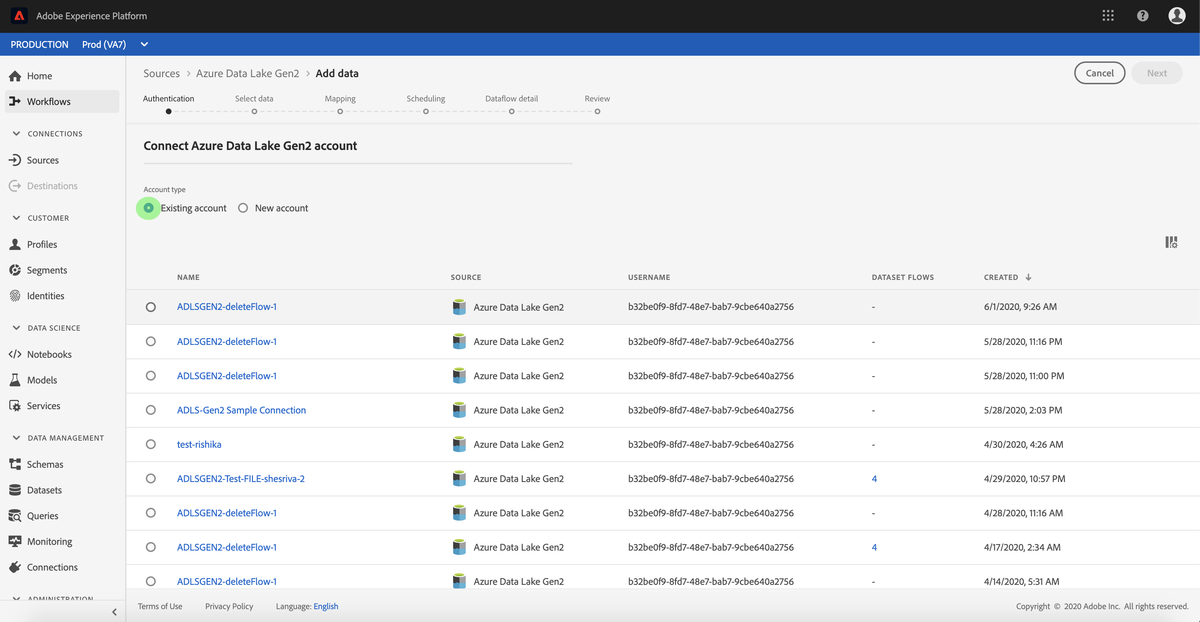
Task: Collapse the CONNECTIONS sidebar section
Action: (17, 134)
